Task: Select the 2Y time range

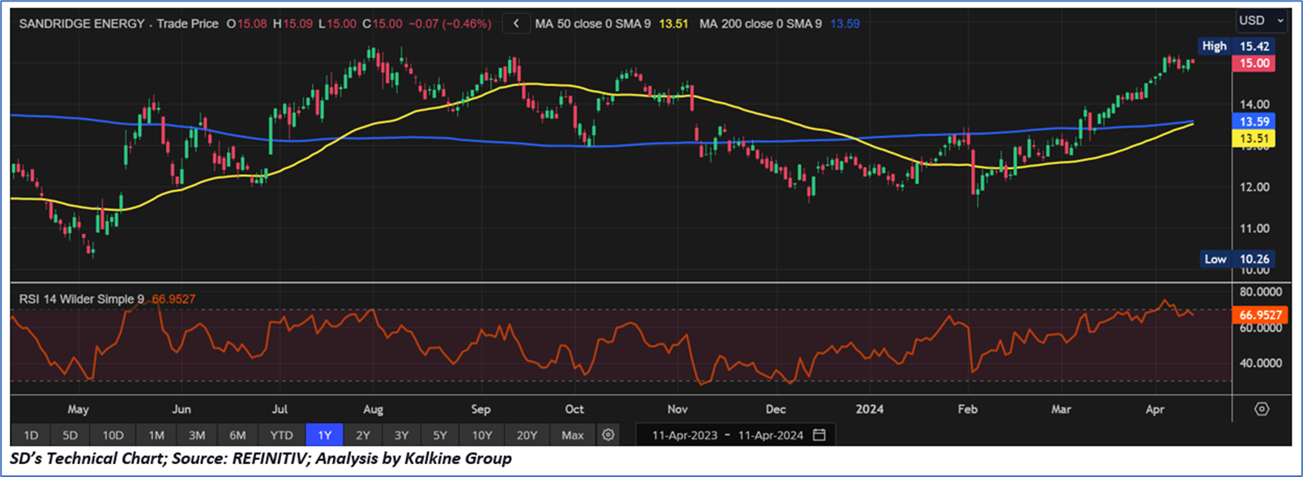Action: click(363, 435)
